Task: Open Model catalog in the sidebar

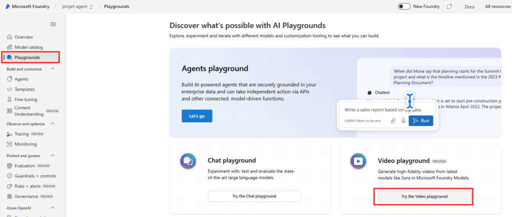Action: pos(28,47)
